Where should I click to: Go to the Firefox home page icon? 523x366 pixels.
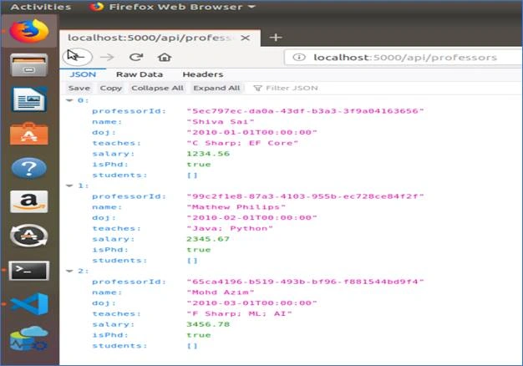165,58
